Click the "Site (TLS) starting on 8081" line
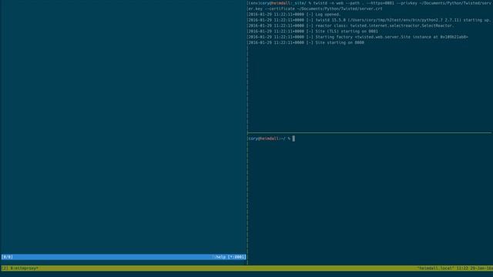This screenshot has width=493, height=277. click(313, 32)
